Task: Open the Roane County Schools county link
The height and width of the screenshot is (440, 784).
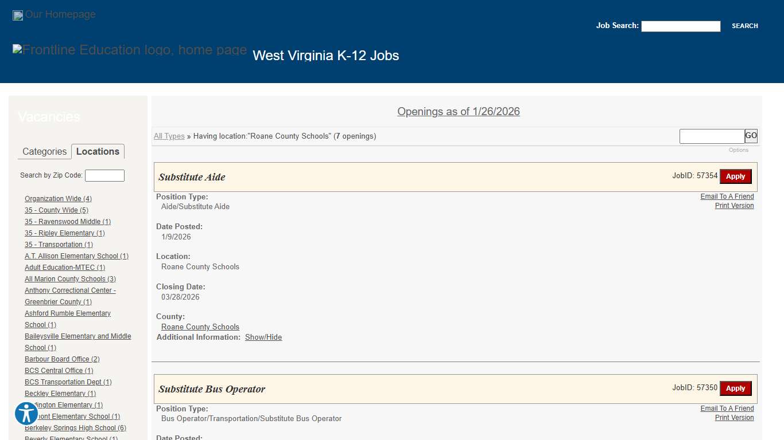Action: click(200, 327)
